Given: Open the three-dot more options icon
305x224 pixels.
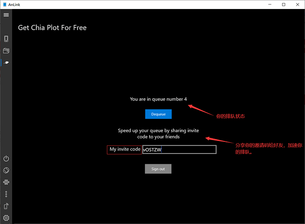Looking at the screenshot, I should pyautogui.click(x=6, y=194).
